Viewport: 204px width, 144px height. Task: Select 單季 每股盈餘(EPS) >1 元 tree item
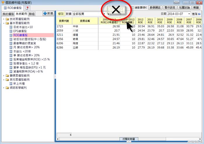[x=29, y=67]
